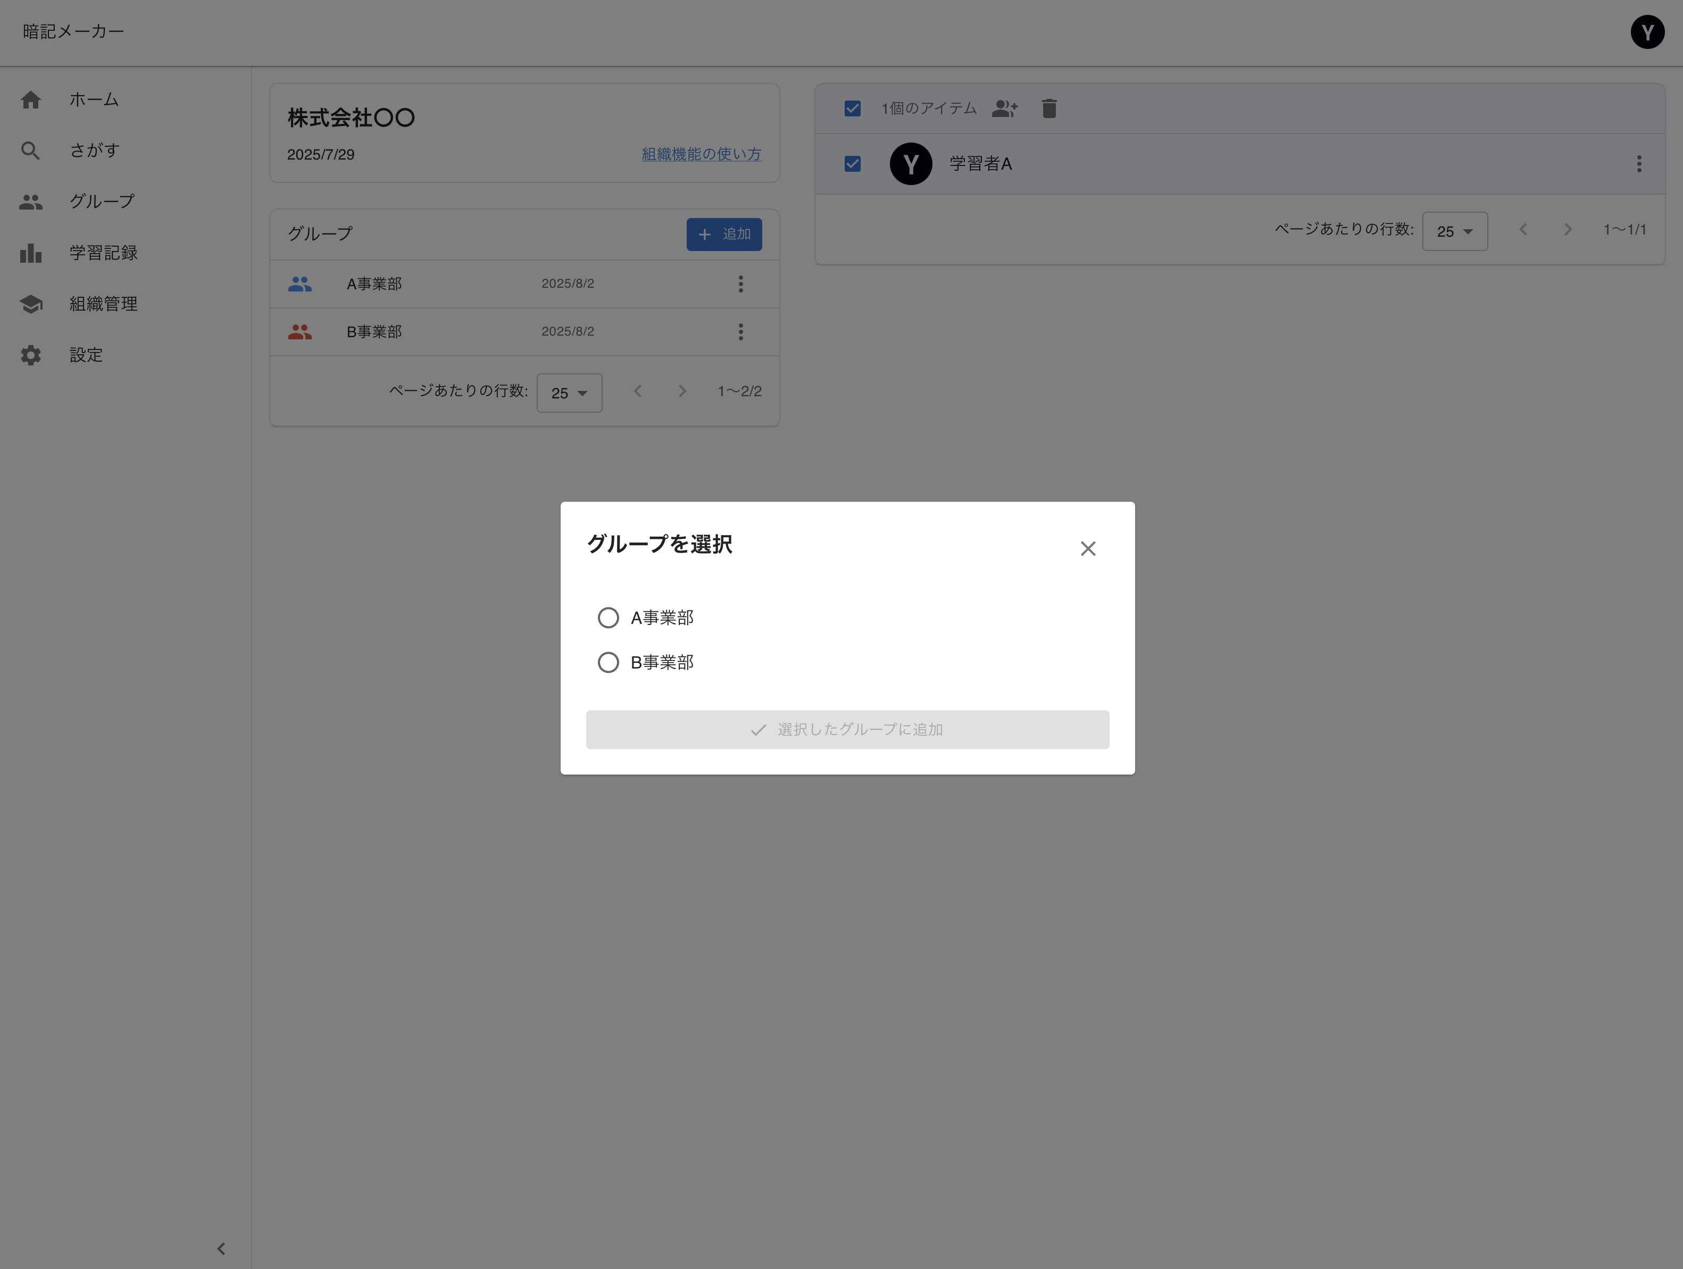Toggle the select-all items checkbox
The image size is (1683, 1269).
click(x=852, y=109)
